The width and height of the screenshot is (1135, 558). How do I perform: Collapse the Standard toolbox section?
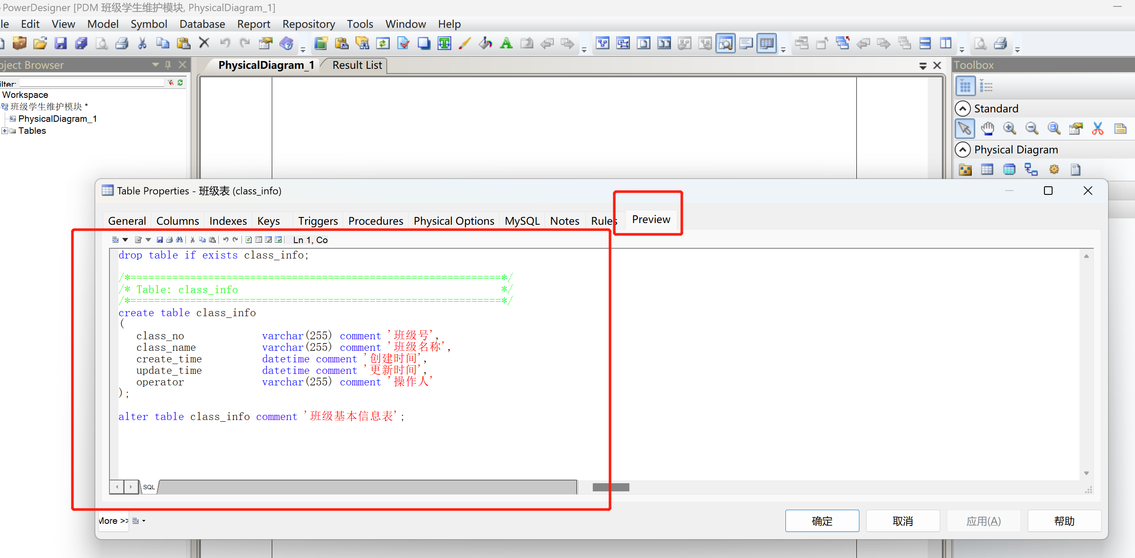pyautogui.click(x=963, y=109)
